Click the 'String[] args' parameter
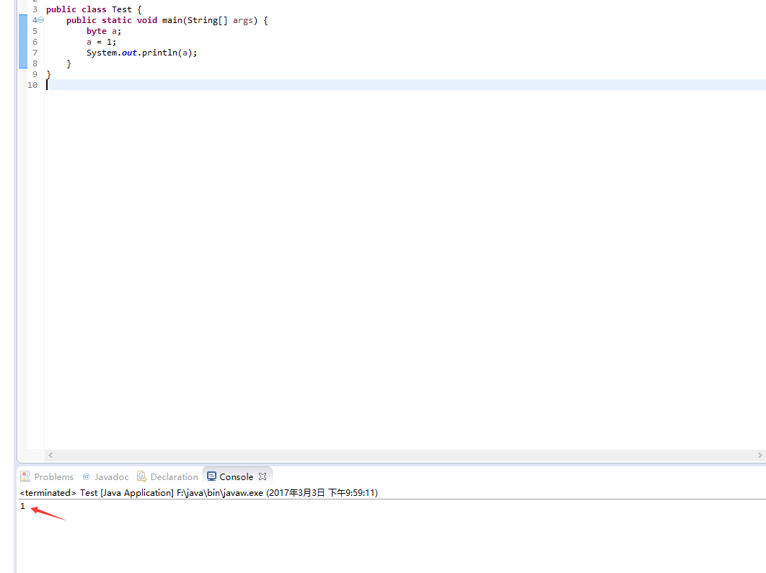 220,20
